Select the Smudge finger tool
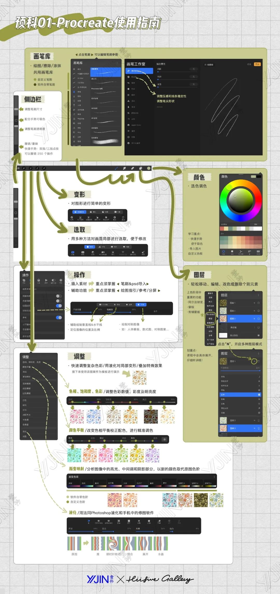Image resolution: width=280 pixels, height=594 pixels. coord(124,168)
